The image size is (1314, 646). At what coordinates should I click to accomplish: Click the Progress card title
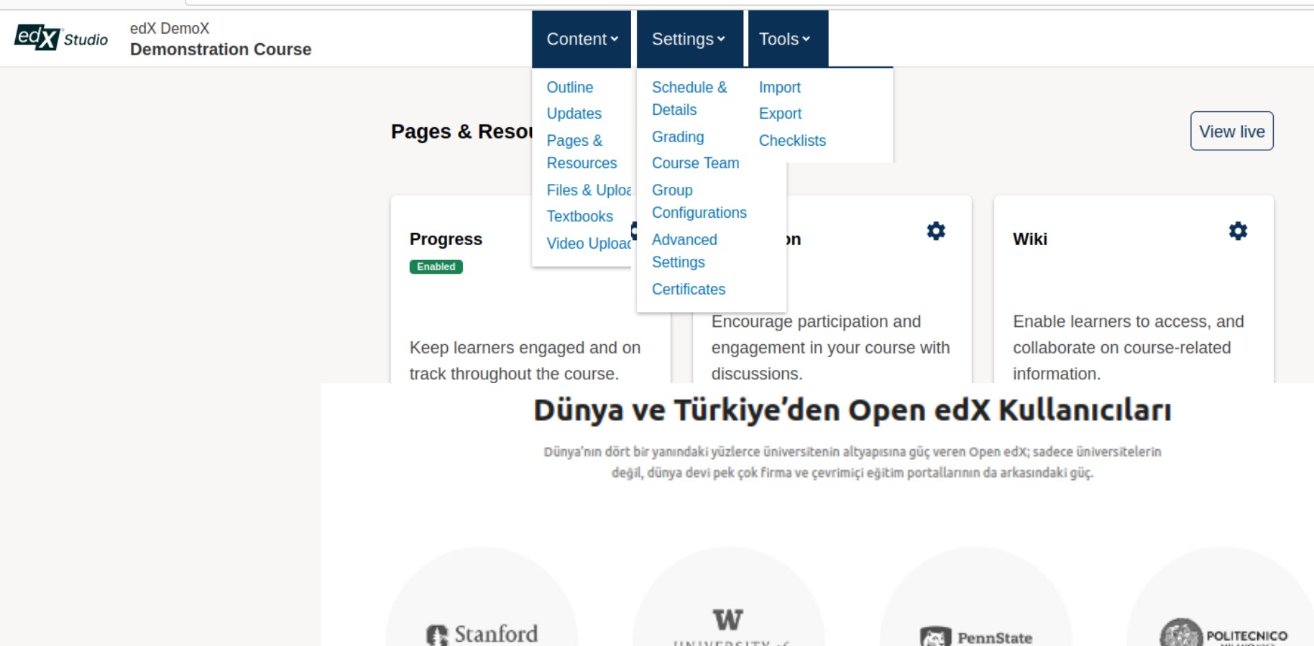click(446, 239)
